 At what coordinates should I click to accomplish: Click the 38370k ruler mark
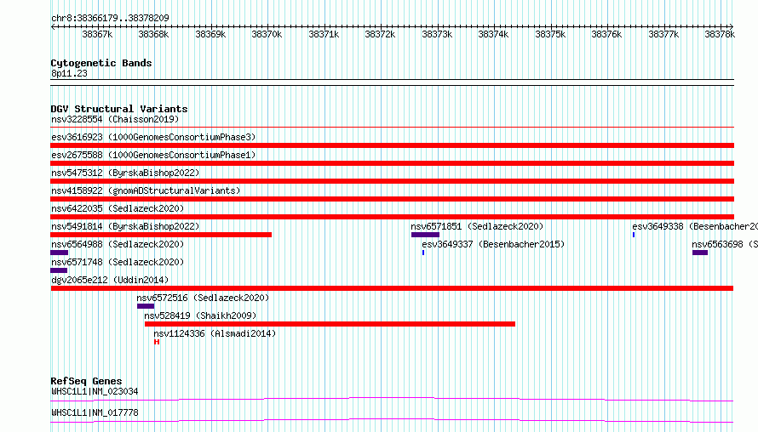click(267, 34)
